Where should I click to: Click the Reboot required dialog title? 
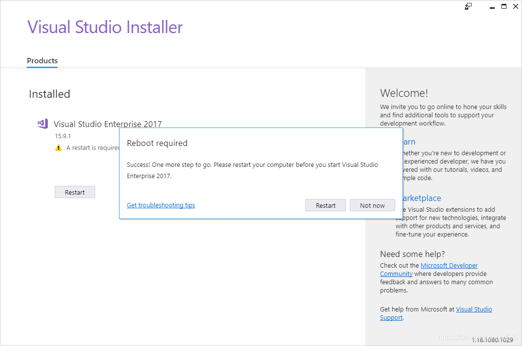coord(157,143)
